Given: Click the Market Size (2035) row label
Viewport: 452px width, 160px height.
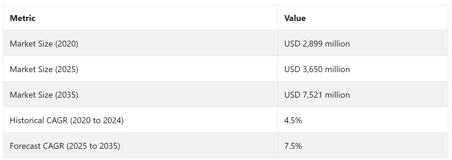Looking at the screenshot, I should coord(44,95).
